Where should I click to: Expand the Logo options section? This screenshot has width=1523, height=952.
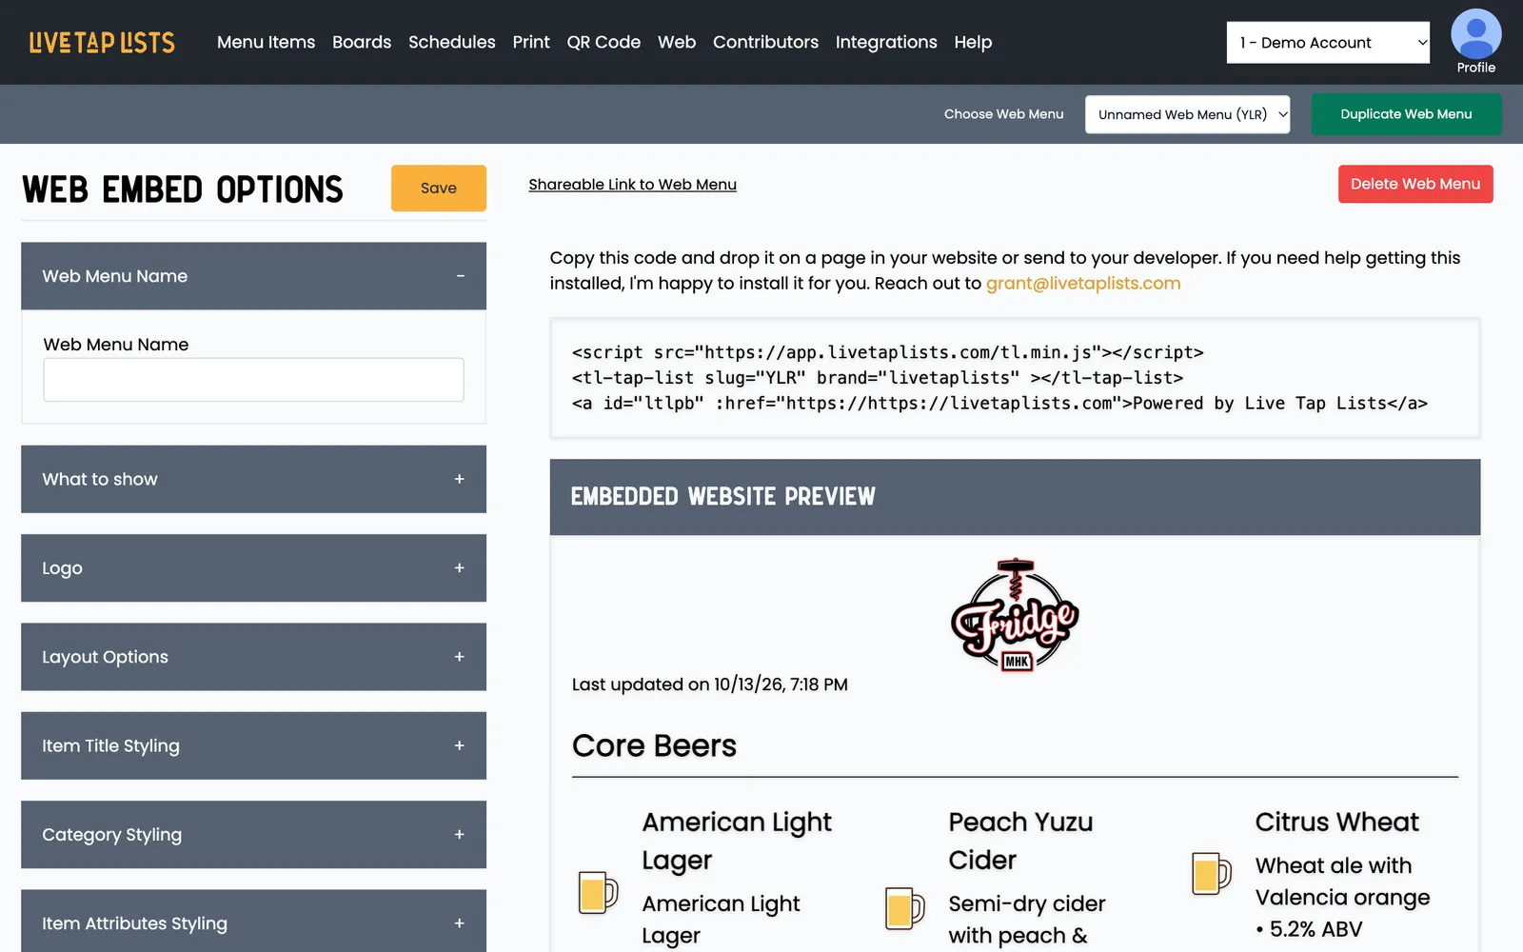[x=253, y=568]
